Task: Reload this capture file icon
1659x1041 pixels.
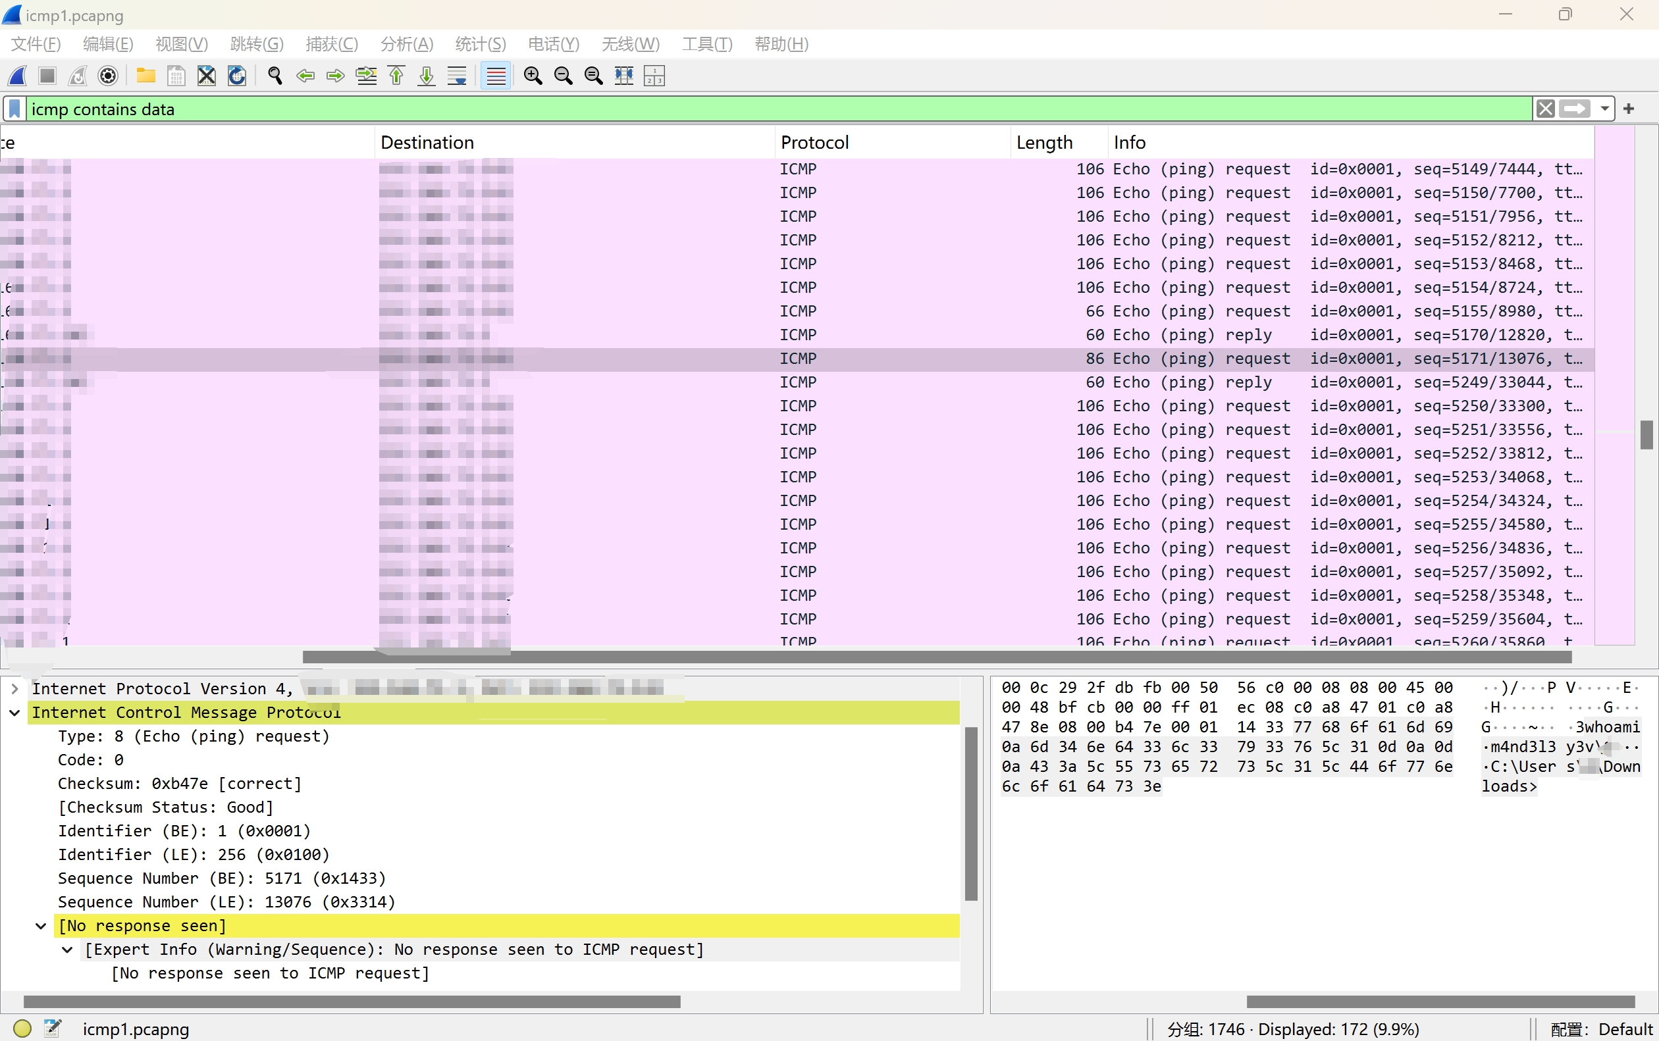Action: coord(237,76)
